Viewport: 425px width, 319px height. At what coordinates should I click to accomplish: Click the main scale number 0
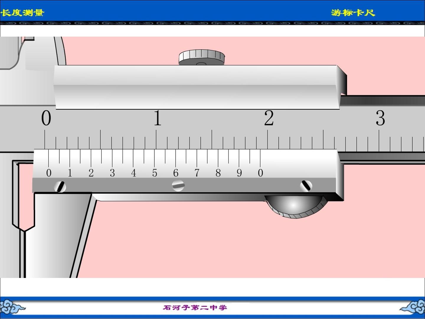pyautogui.click(x=46, y=118)
